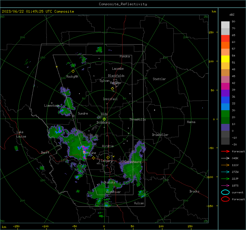Click yellow diamond marker right of Cochrane
246x230 pixels.
(94, 158)
